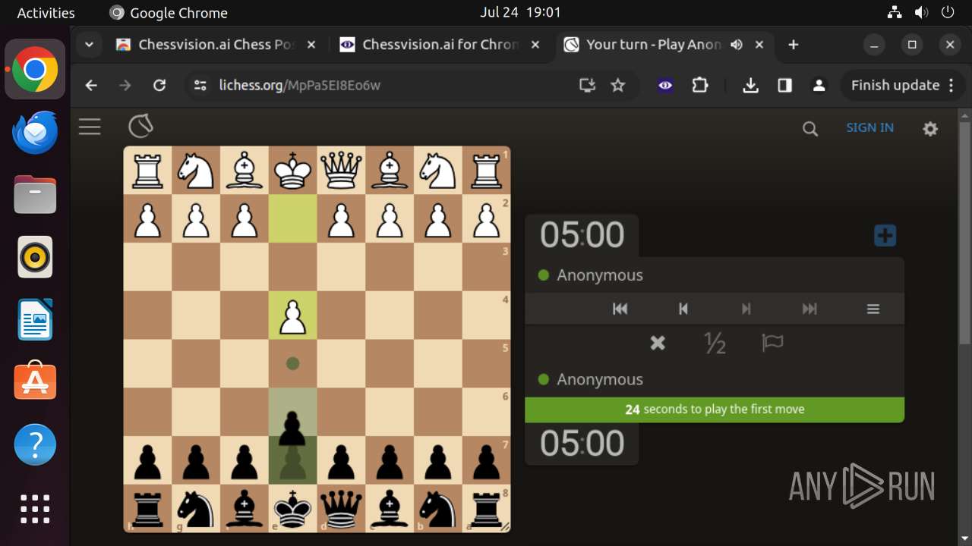Bookmark this page with star icon

[x=618, y=86]
